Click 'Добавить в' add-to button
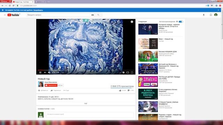This screenshot has height=125, width=223. click(x=43, y=90)
